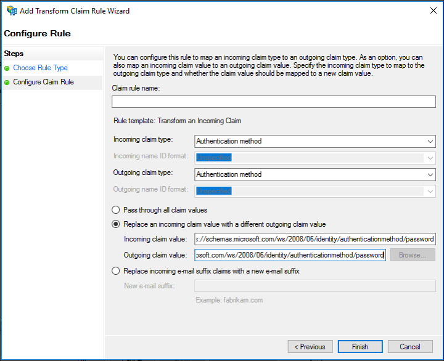Click the Outgoing name ID format dropdown
Screen dimensions: 444x361
[314, 191]
